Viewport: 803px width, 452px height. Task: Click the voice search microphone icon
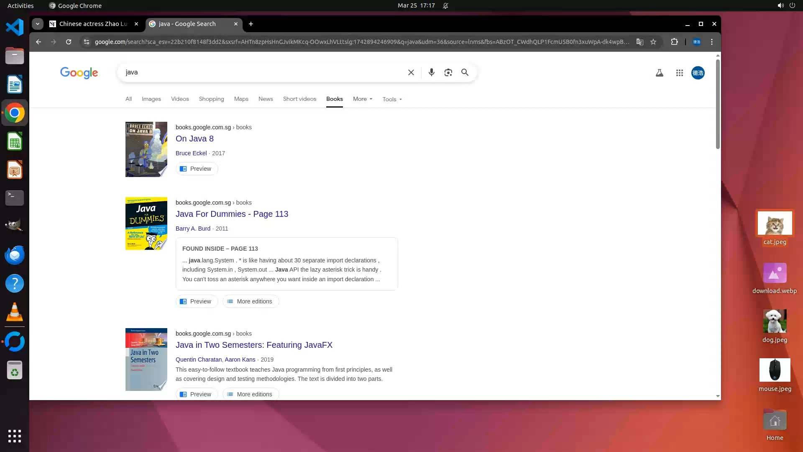[431, 72]
